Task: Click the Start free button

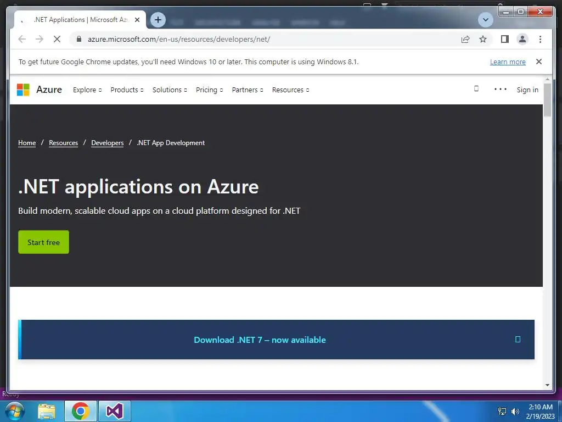Action: coord(43,242)
